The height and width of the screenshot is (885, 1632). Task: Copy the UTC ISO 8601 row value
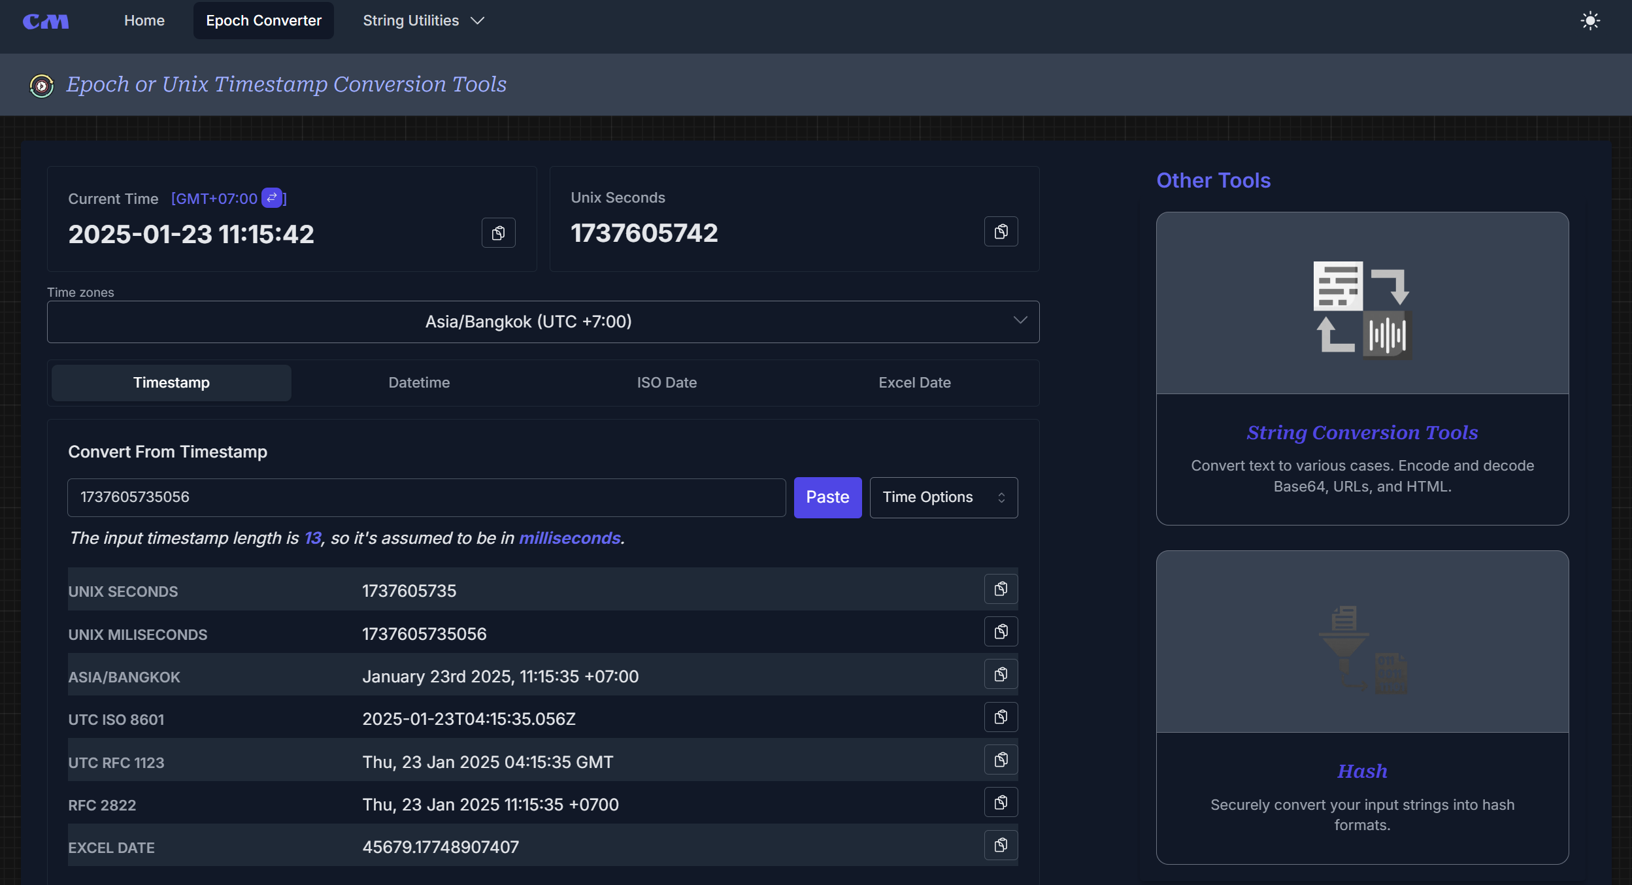tap(1001, 717)
